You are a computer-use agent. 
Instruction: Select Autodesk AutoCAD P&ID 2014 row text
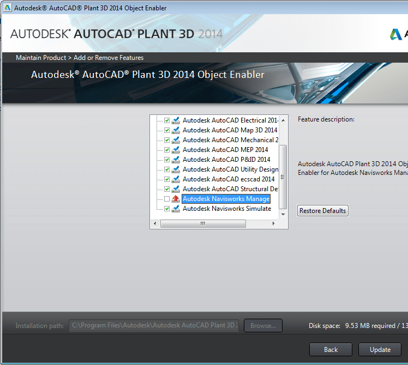coord(226,160)
